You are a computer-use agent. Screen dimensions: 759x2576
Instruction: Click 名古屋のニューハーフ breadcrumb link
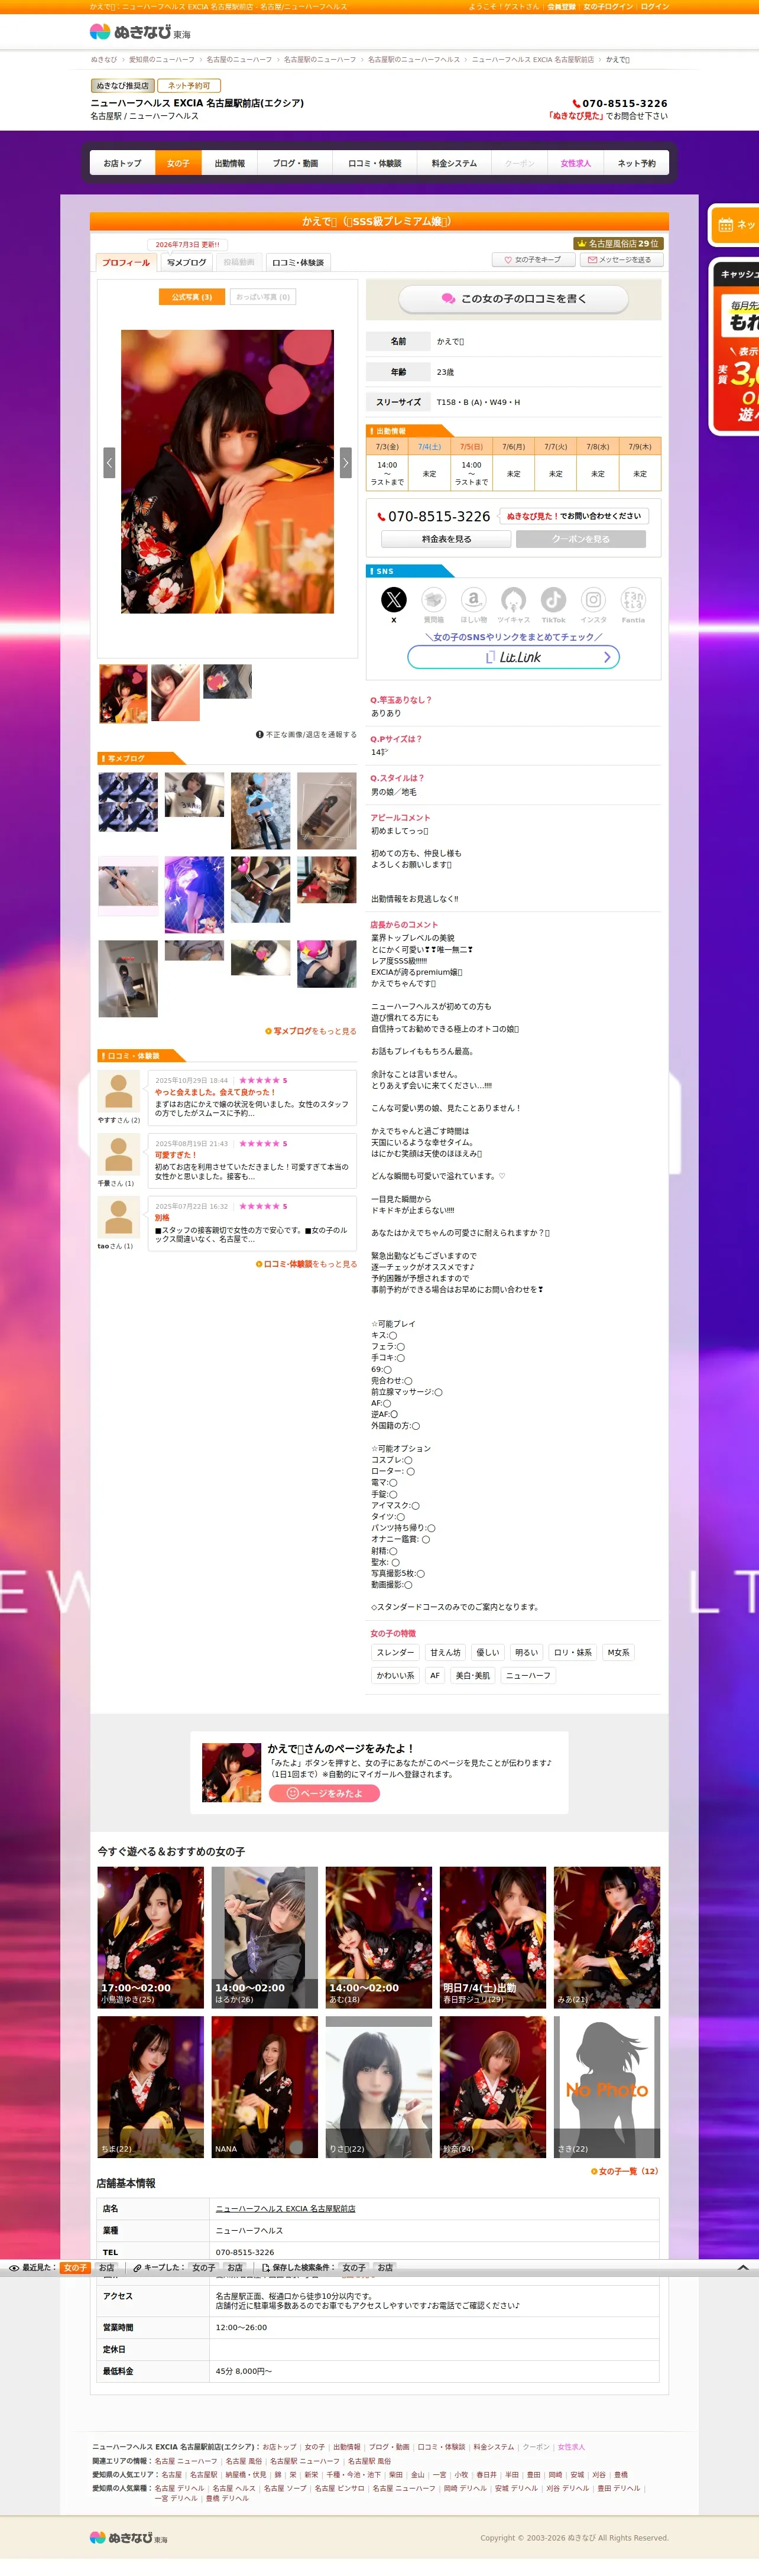coord(239,60)
